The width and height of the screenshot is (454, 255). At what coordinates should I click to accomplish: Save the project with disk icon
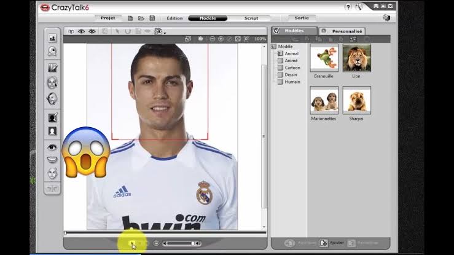[152, 18]
